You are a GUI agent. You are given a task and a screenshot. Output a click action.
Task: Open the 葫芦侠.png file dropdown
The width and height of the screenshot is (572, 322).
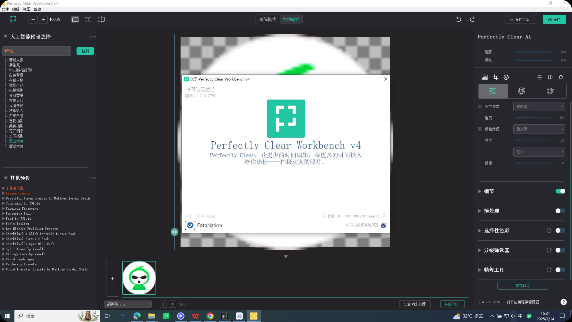(128, 304)
